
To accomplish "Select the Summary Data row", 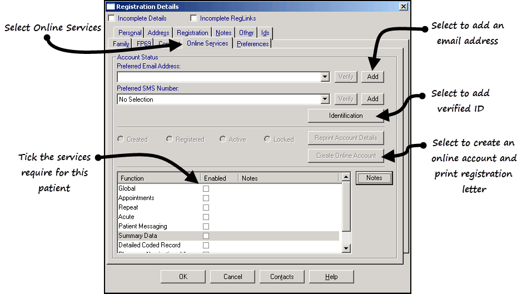I will [x=228, y=236].
